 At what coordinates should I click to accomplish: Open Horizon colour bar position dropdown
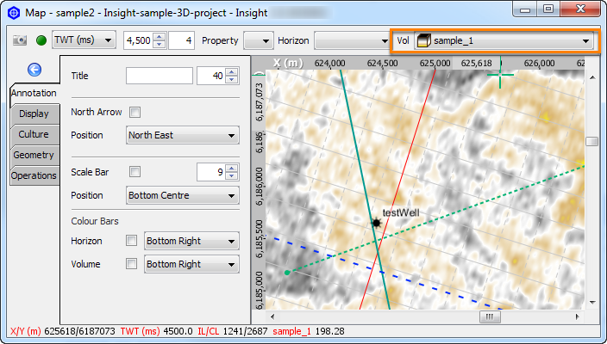click(191, 241)
